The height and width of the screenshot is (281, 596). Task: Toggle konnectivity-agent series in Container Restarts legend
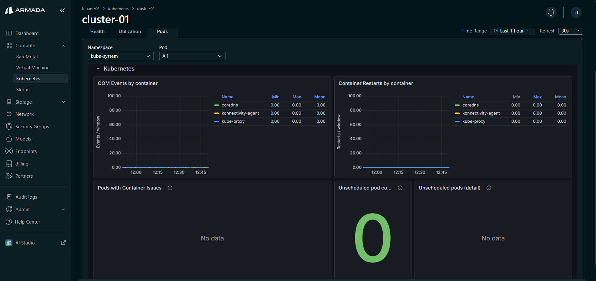click(481, 113)
